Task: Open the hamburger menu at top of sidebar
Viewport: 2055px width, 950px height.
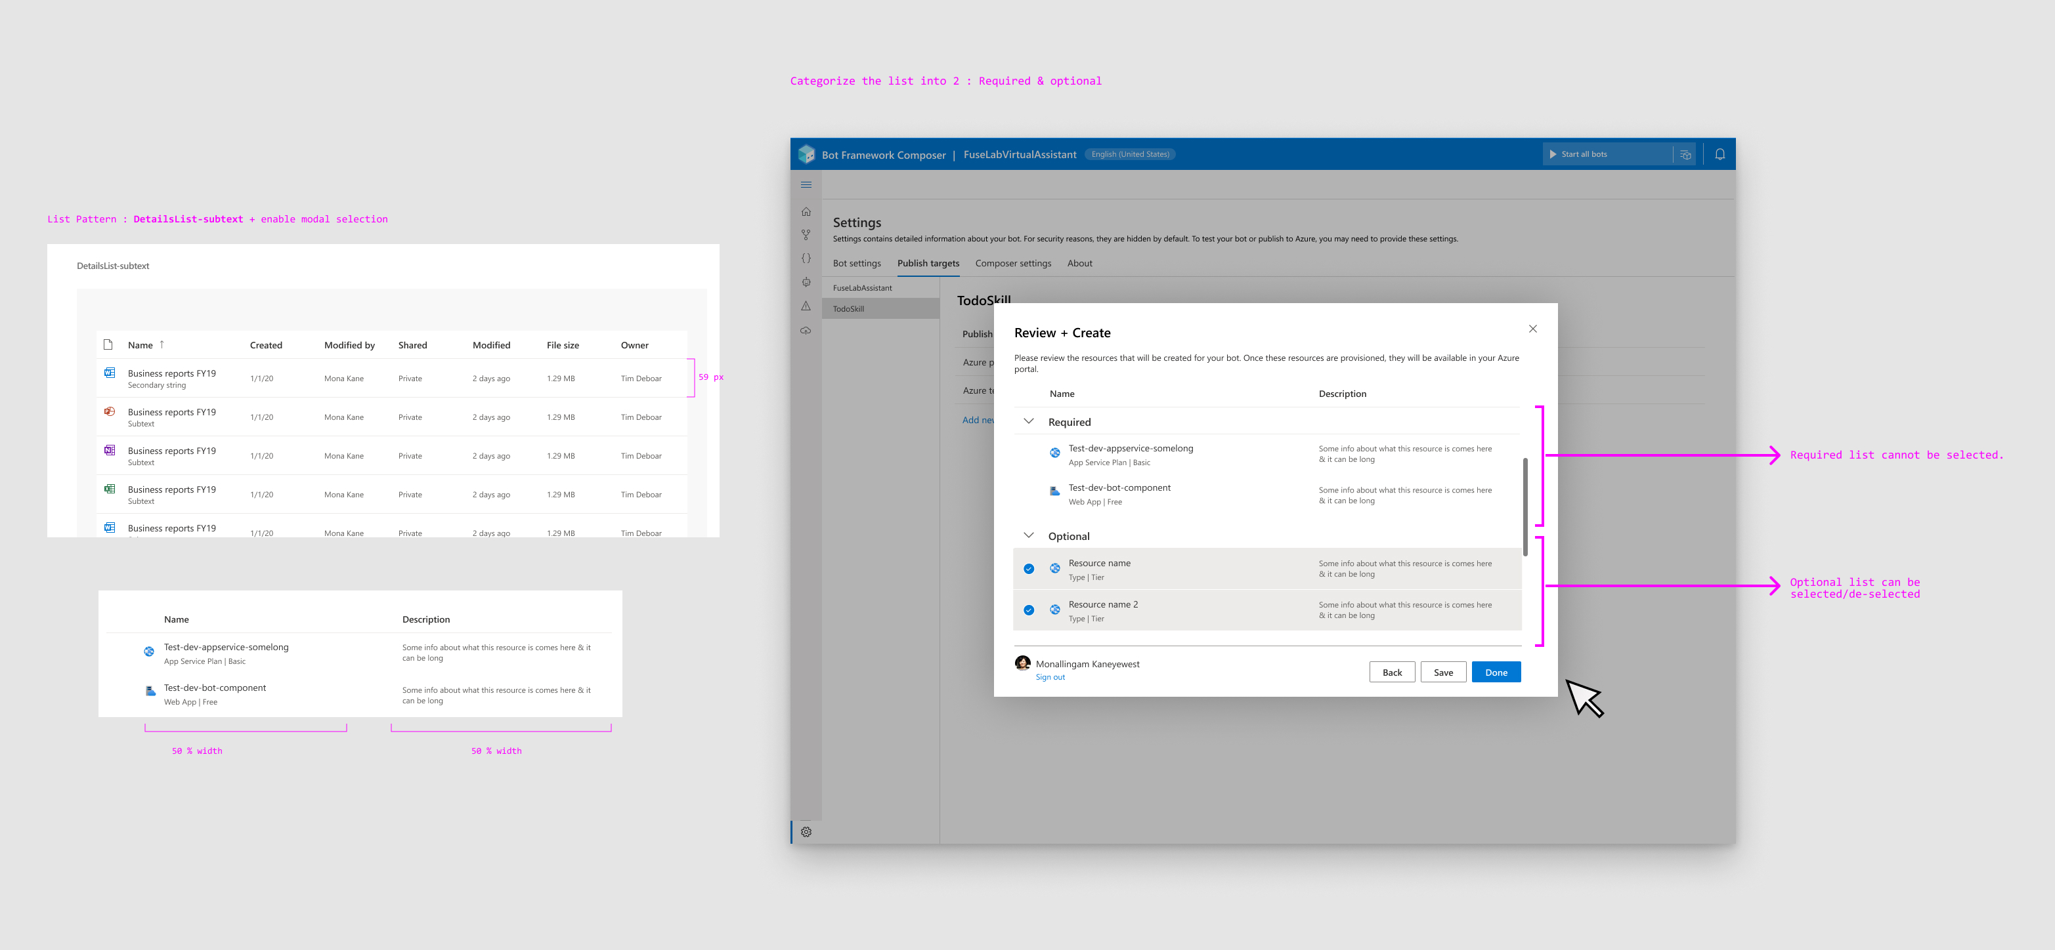Action: [806, 184]
